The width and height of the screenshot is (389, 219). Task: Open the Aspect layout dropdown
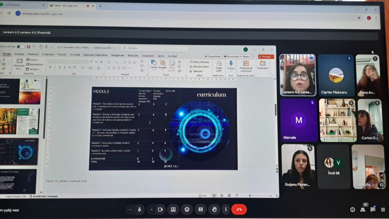(33, 60)
